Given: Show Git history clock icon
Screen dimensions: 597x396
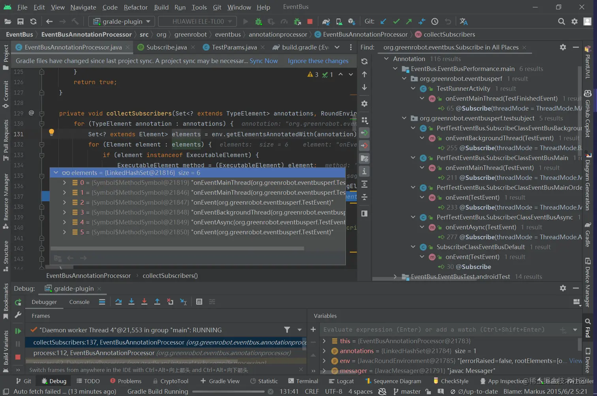Looking at the screenshot, I should click(435, 21).
